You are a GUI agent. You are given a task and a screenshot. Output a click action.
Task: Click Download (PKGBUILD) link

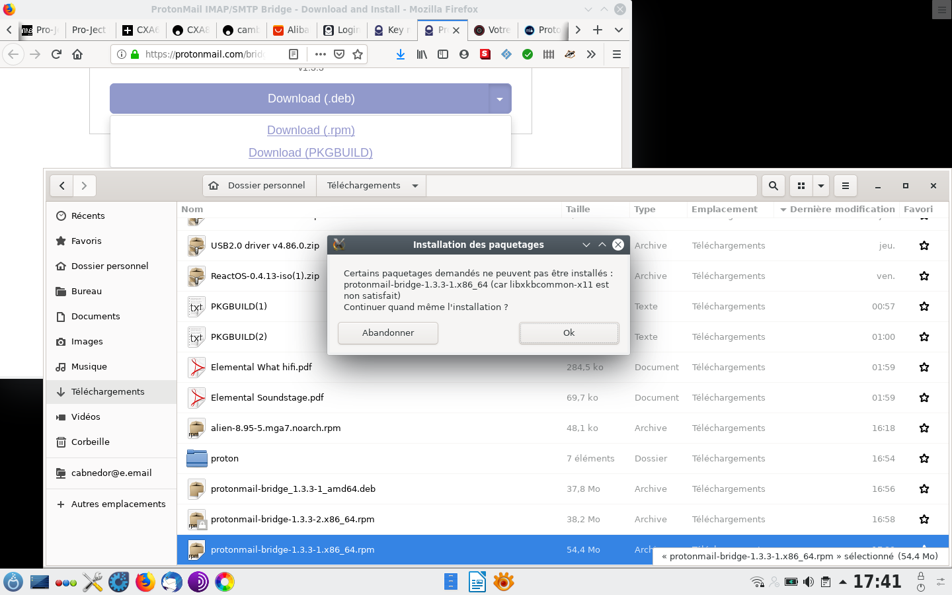pyautogui.click(x=311, y=153)
